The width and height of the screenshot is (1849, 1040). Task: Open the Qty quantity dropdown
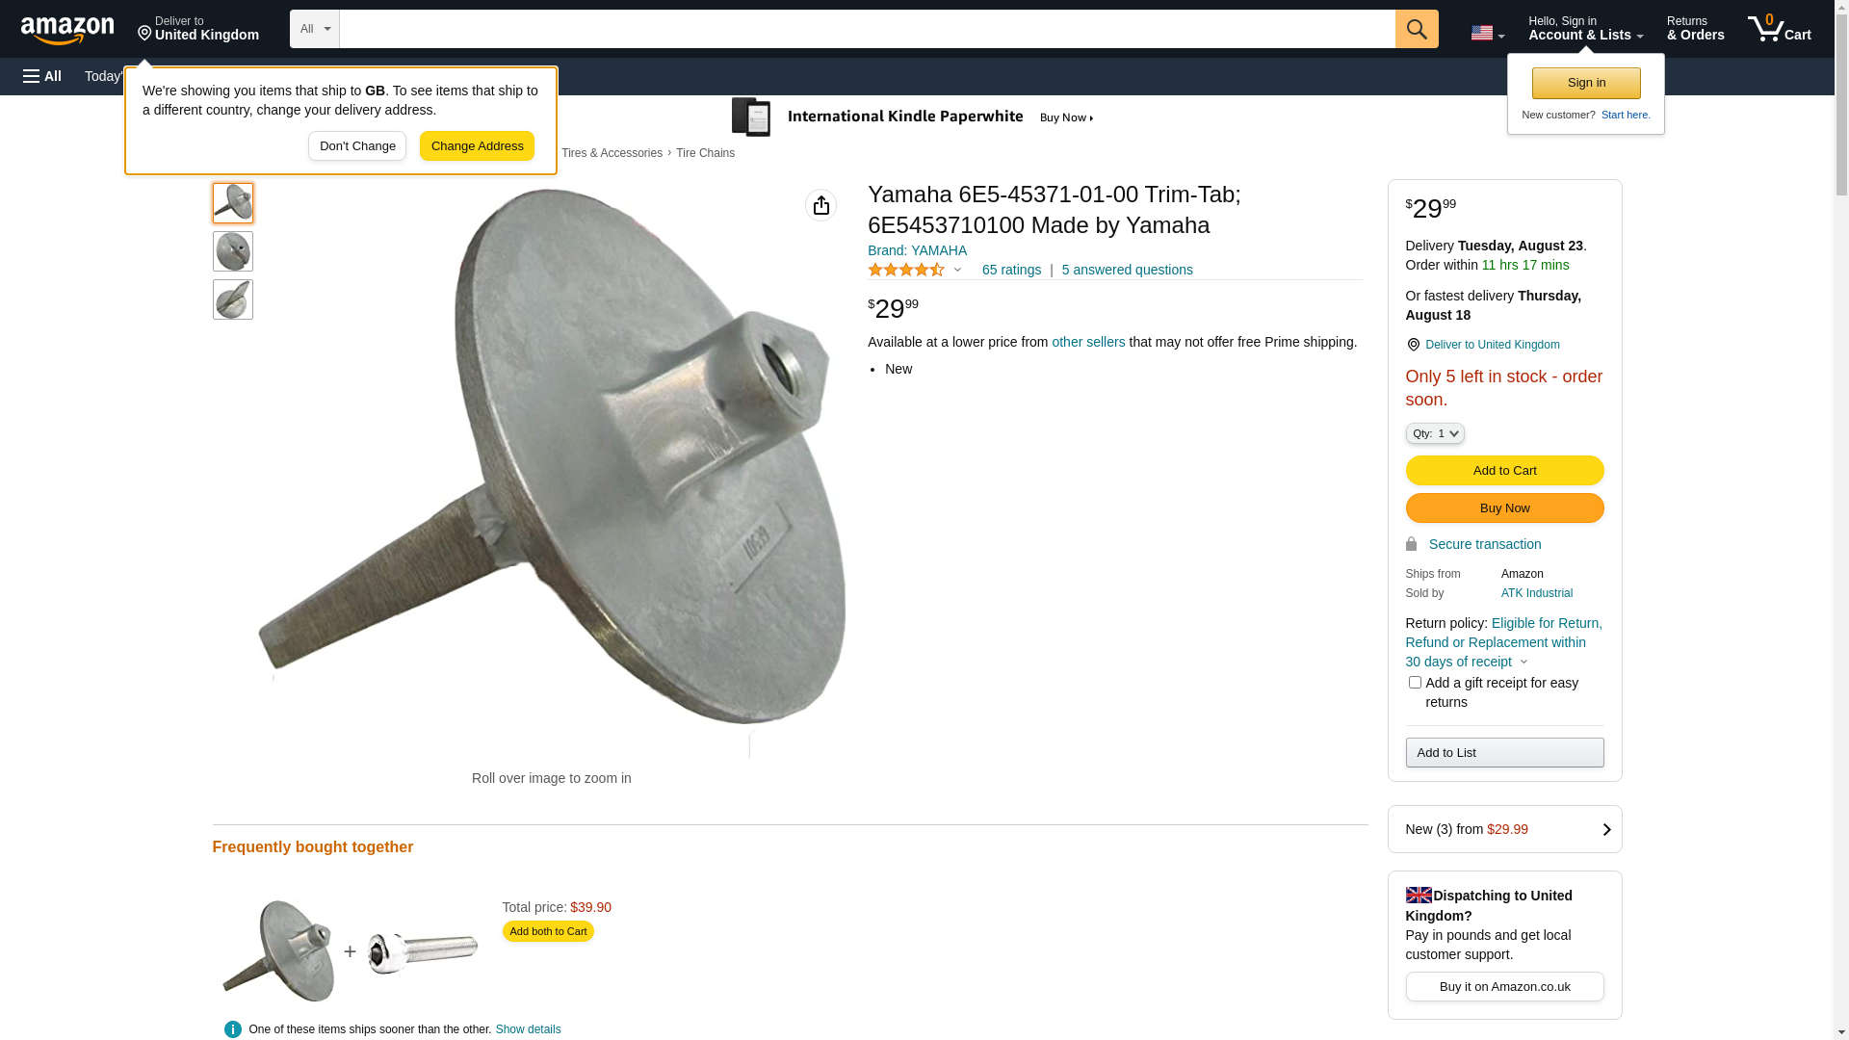(1434, 434)
